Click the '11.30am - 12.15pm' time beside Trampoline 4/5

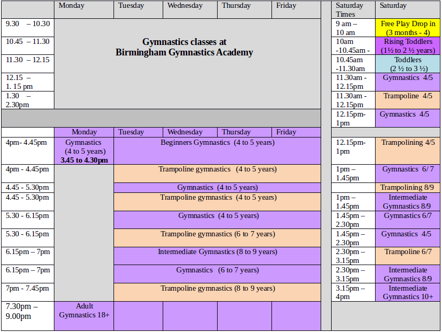point(353,100)
